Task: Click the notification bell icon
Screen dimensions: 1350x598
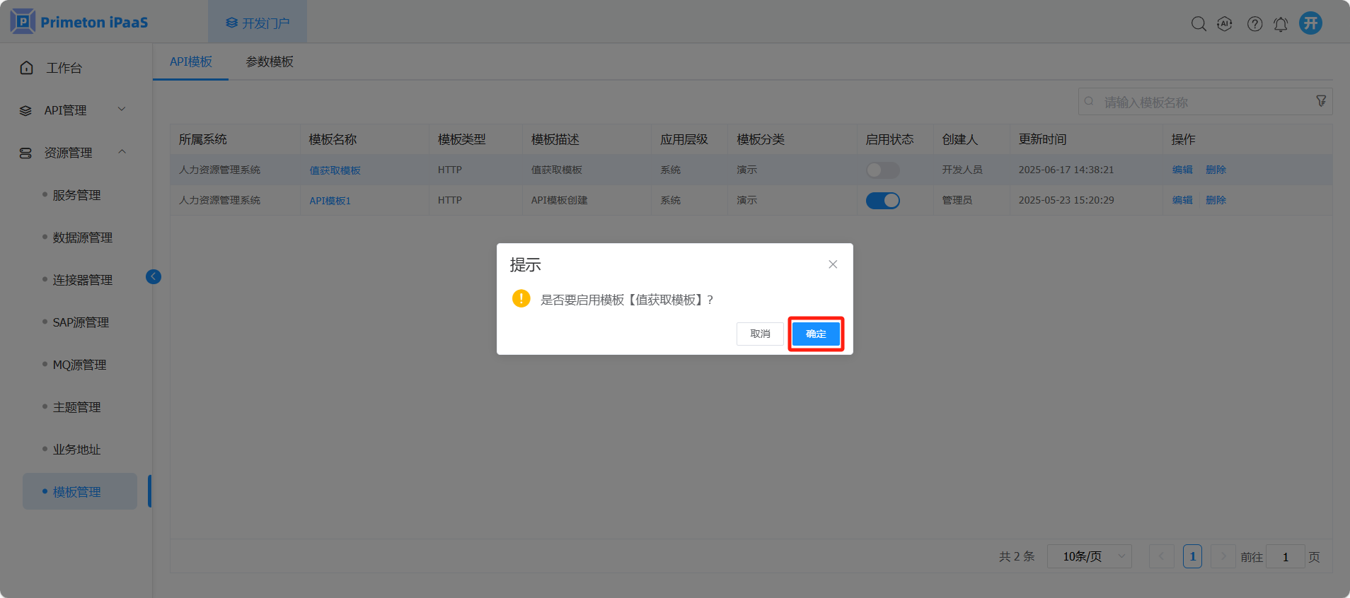Action: [x=1281, y=24]
